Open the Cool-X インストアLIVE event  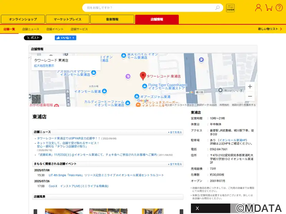pos(79,186)
